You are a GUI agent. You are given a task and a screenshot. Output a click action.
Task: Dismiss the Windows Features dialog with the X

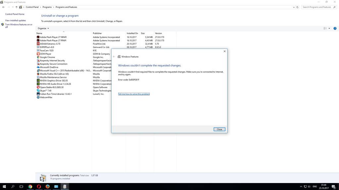click(x=225, y=51)
